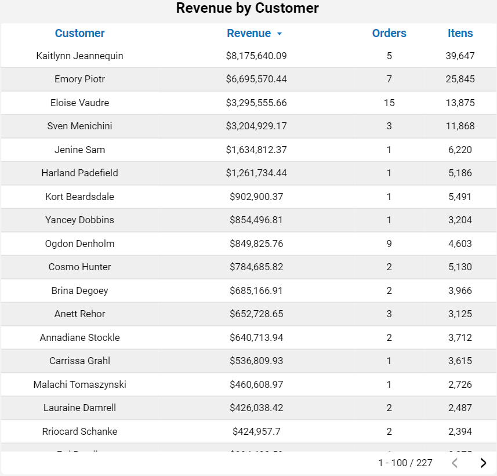The image size is (497, 476).
Task: Select the row for Cosmo Hunter
Action: pyautogui.click(x=248, y=267)
